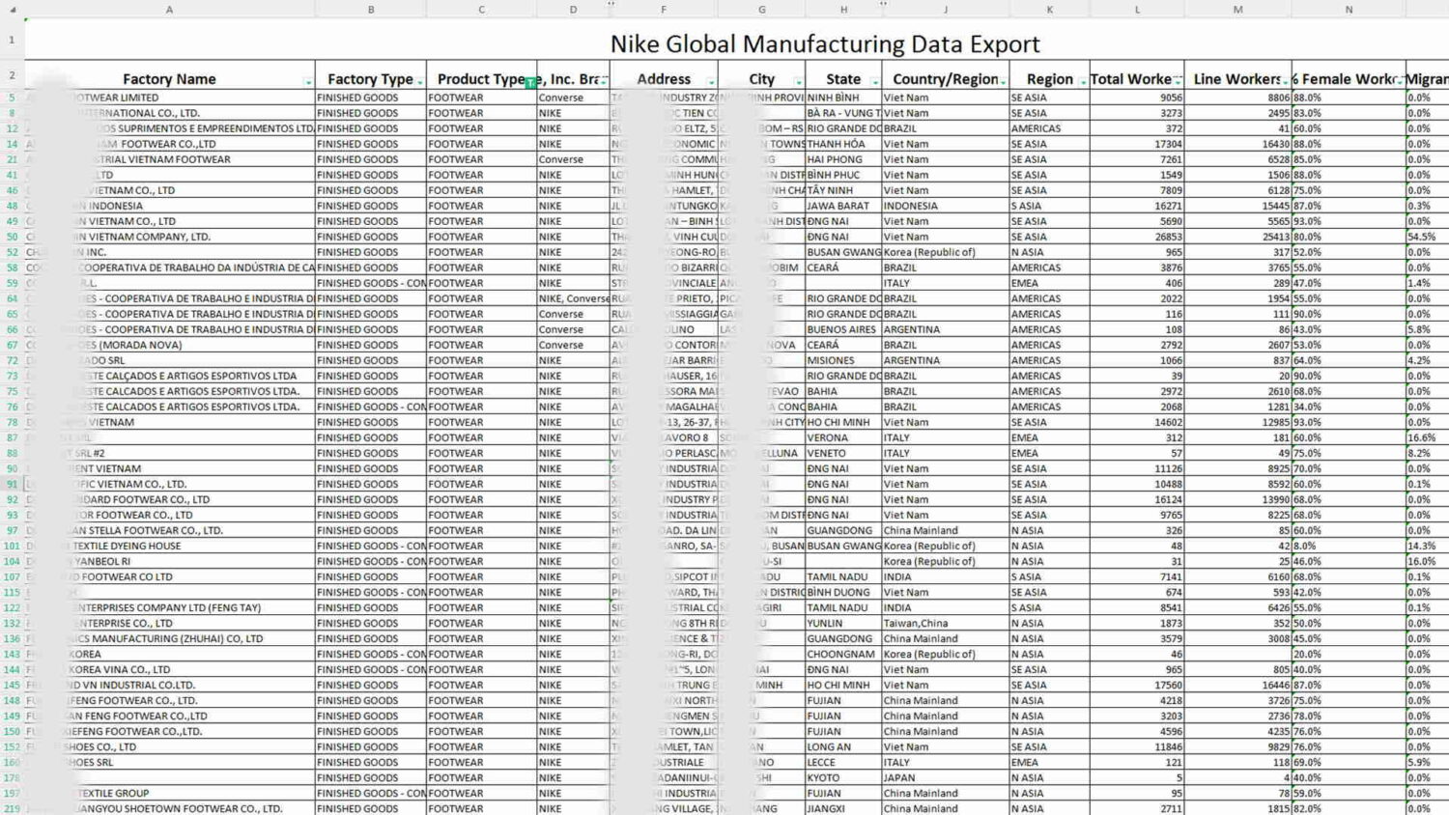Select column D header

tap(574, 10)
